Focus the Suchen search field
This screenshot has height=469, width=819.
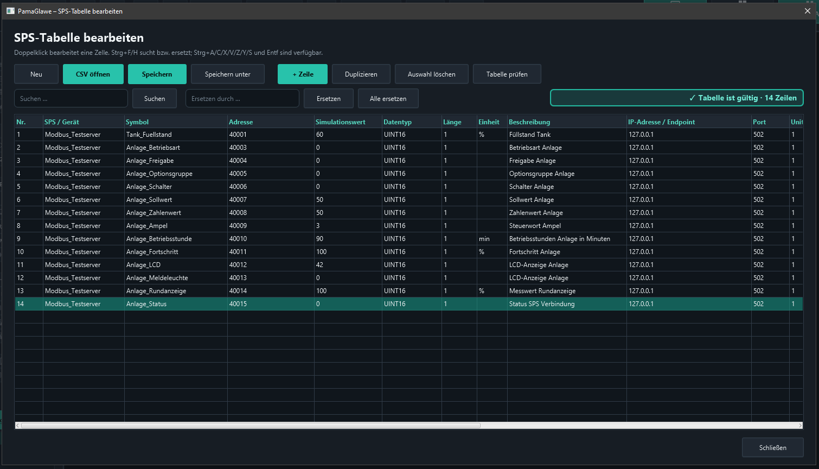pyautogui.click(x=71, y=98)
